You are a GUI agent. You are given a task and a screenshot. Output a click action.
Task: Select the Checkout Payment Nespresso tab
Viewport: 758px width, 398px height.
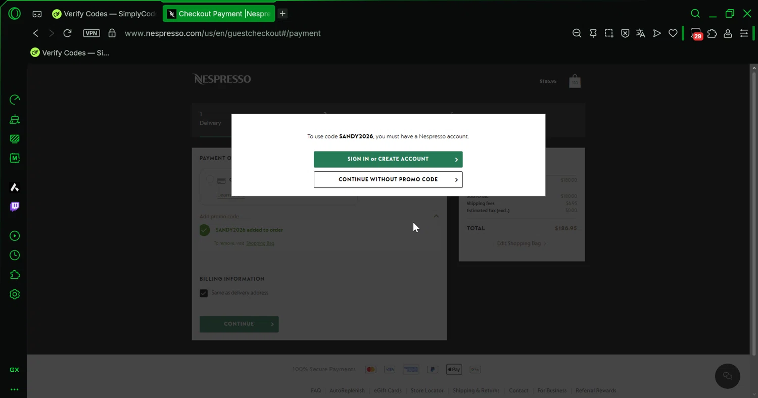coord(219,14)
